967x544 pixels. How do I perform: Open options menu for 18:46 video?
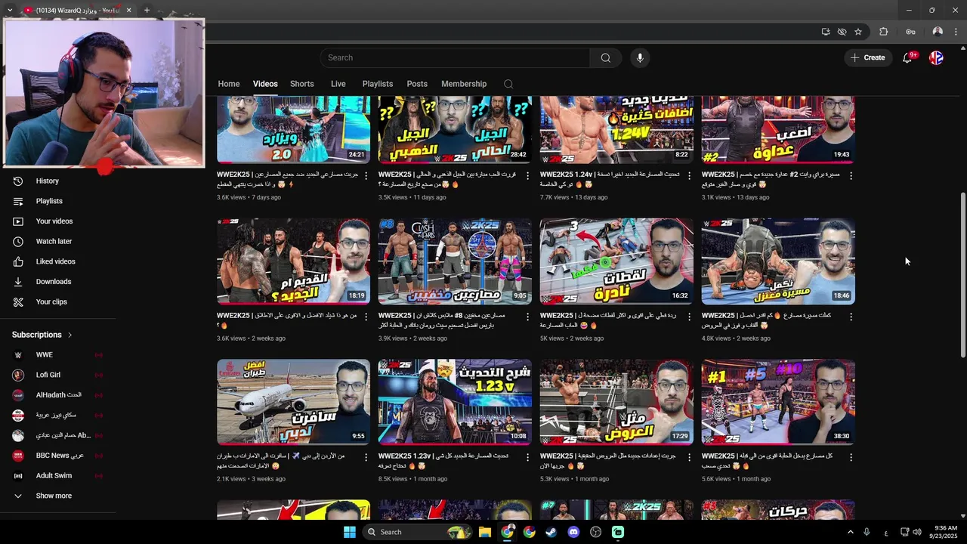tap(851, 316)
